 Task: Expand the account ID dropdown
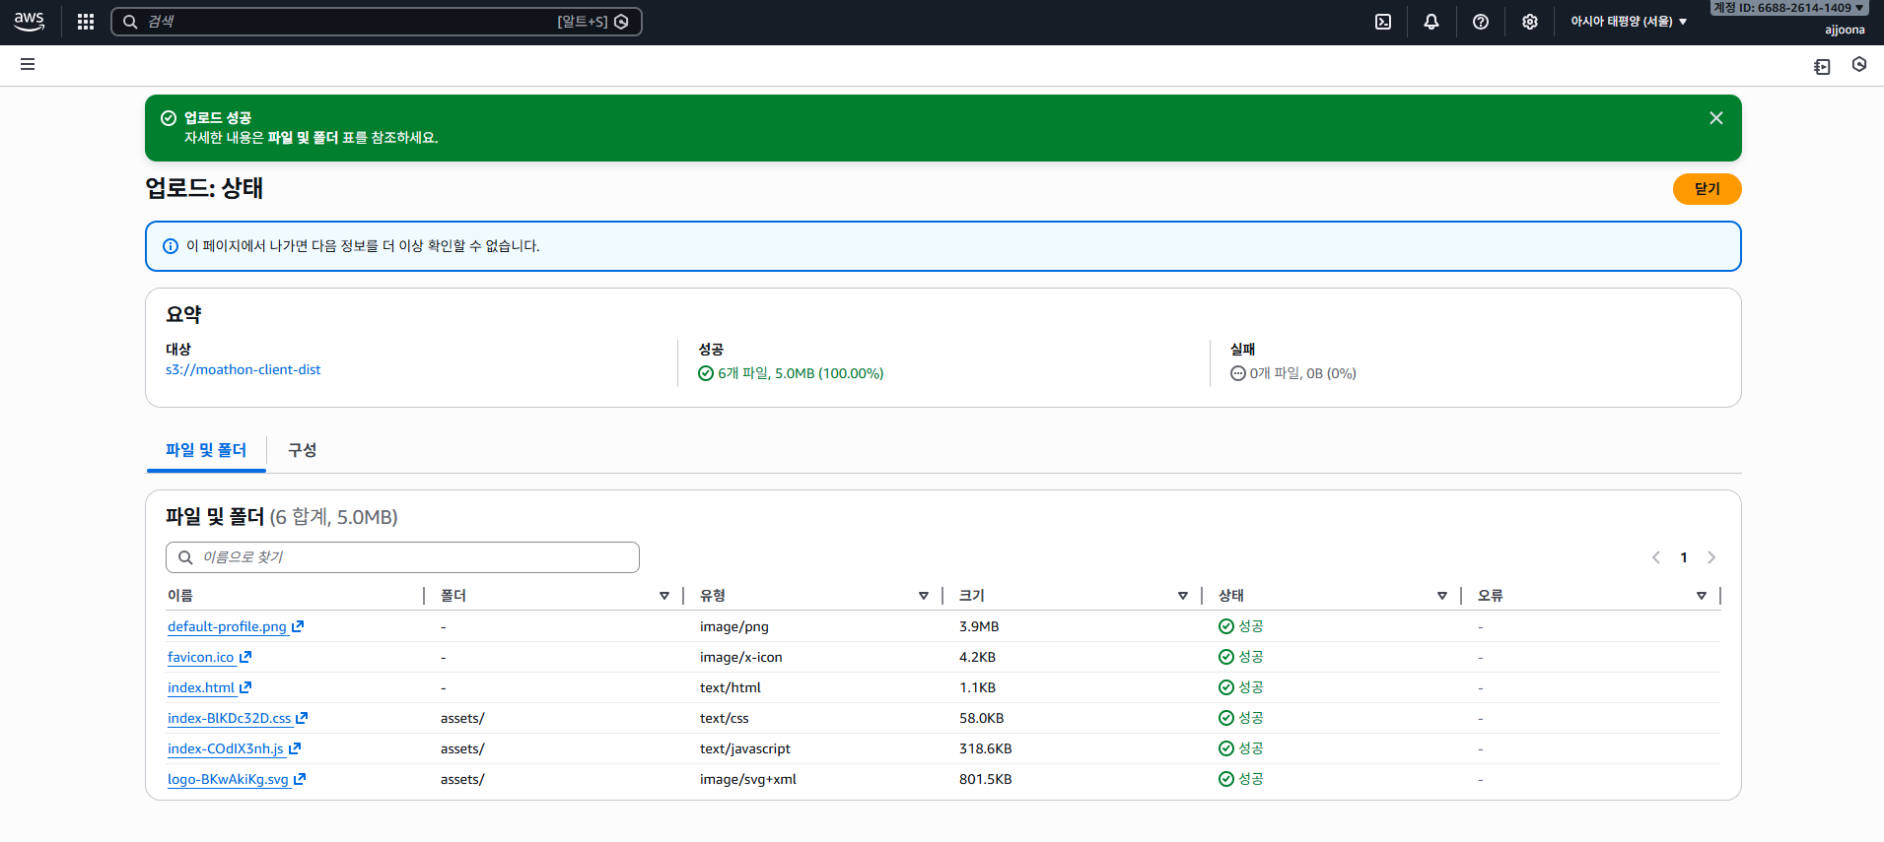click(1788, 8)
